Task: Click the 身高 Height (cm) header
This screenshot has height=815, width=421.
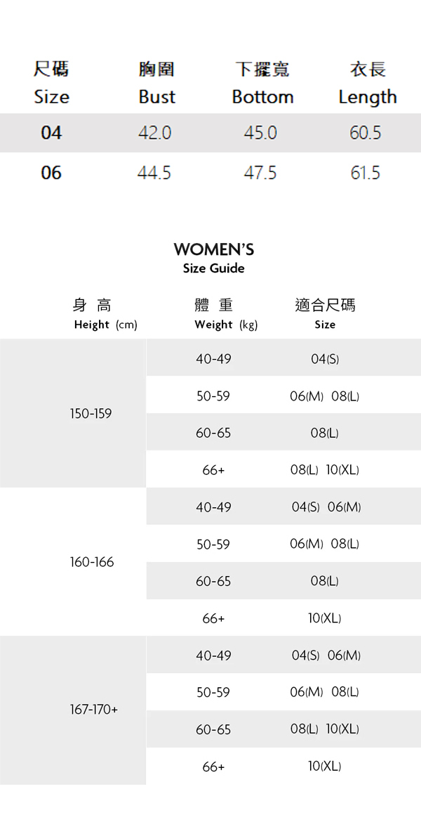Action: point(105,313)
